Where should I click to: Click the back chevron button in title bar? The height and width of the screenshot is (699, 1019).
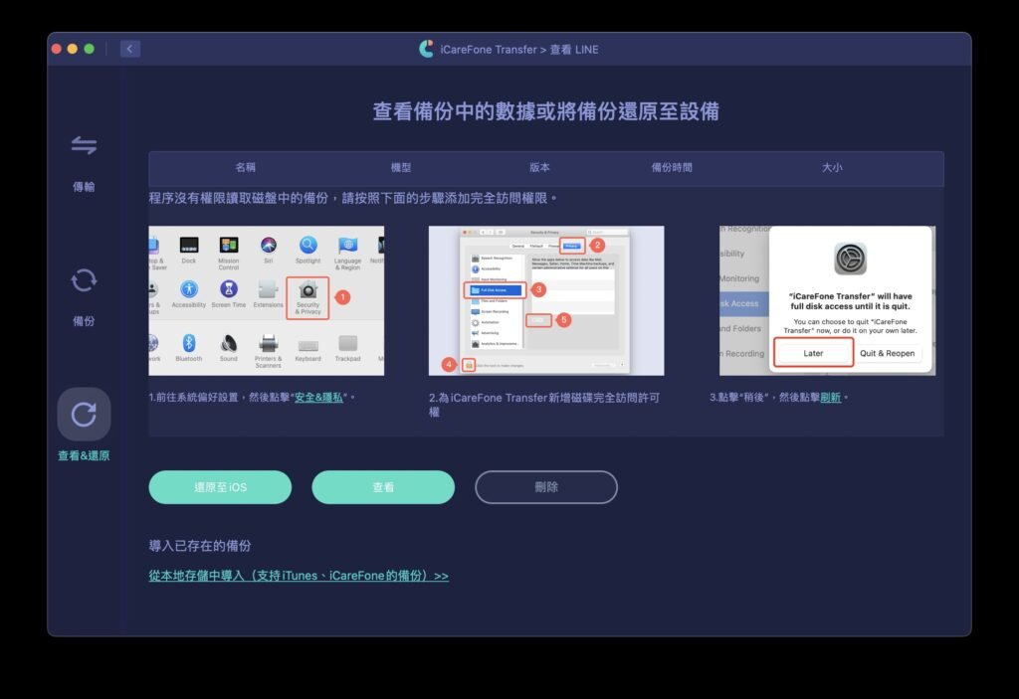tap(130, 49)
